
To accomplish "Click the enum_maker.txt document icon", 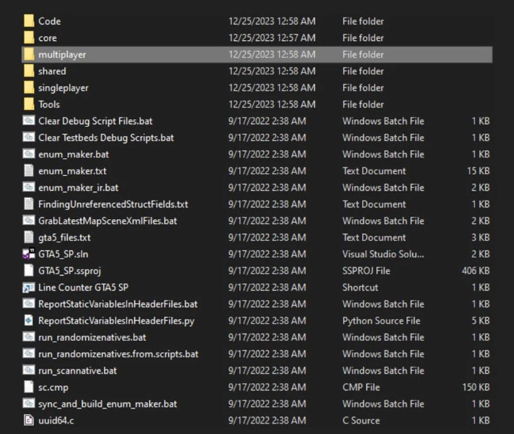I will 29,171.
